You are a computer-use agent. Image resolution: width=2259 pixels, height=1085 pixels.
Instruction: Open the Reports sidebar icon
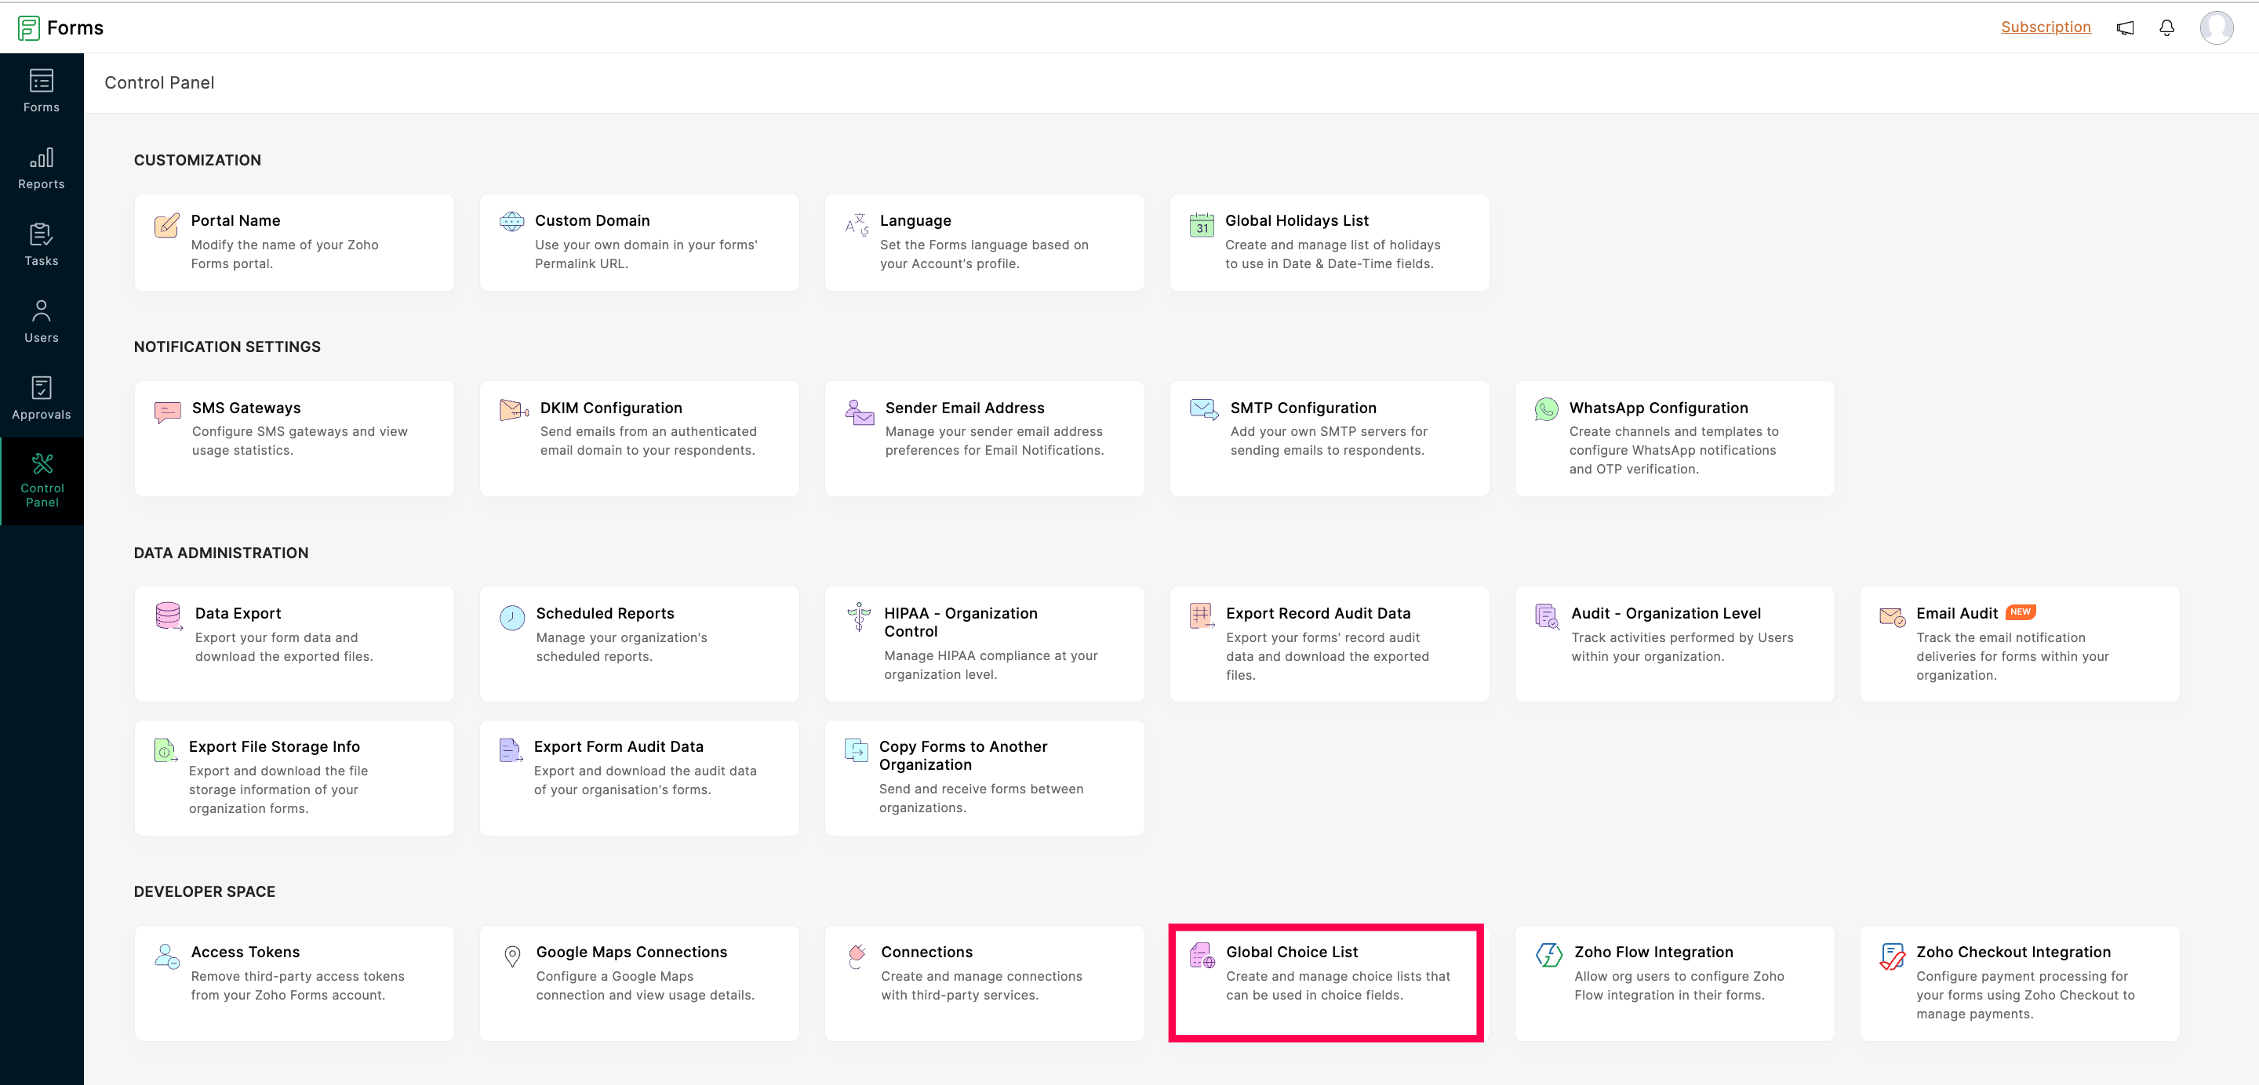[x=42, y=169]
